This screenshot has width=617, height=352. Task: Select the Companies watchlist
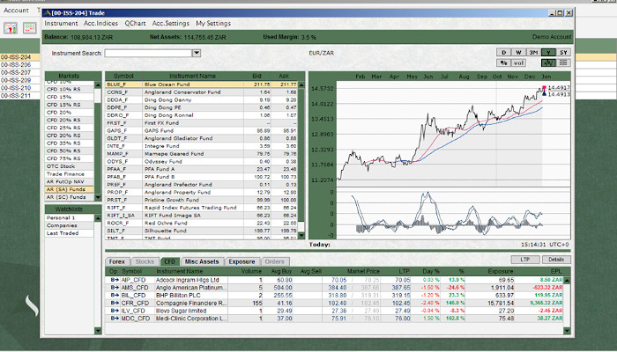pos(62,224)
